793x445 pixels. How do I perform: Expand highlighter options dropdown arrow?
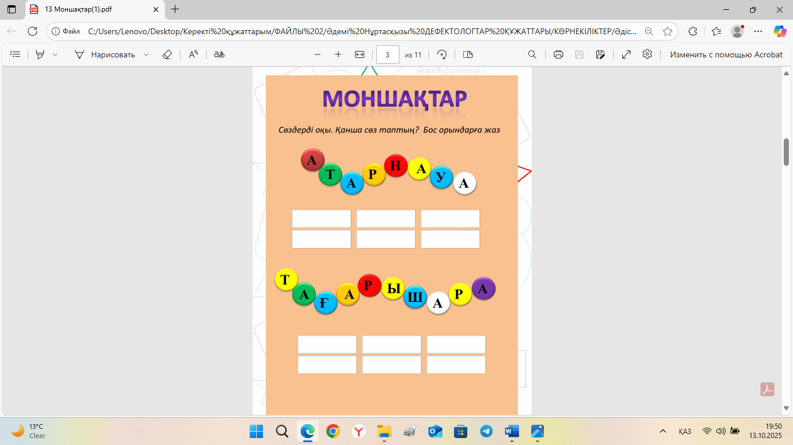coord(55,54)
